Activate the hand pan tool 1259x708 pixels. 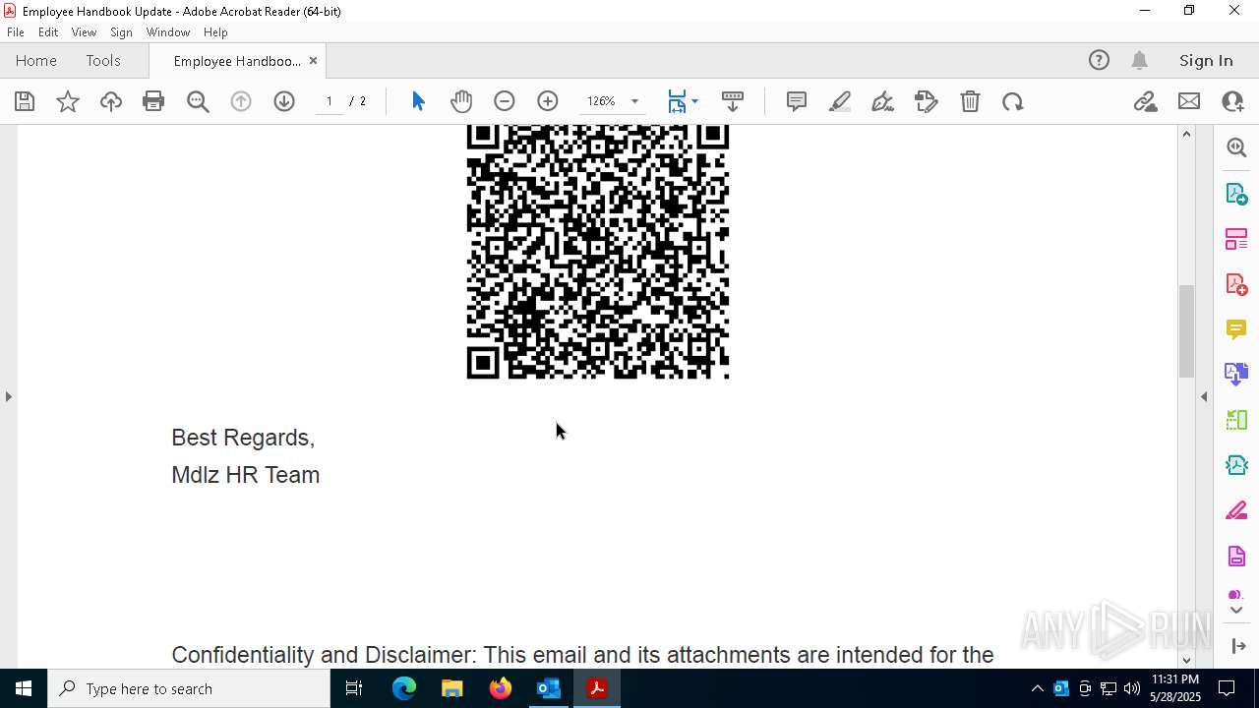(461, 101)
